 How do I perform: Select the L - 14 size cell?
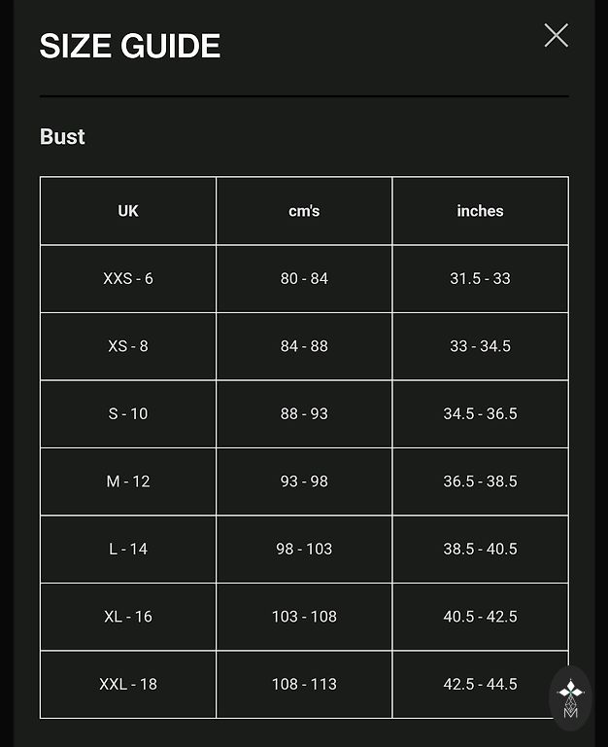click(128, 549)
